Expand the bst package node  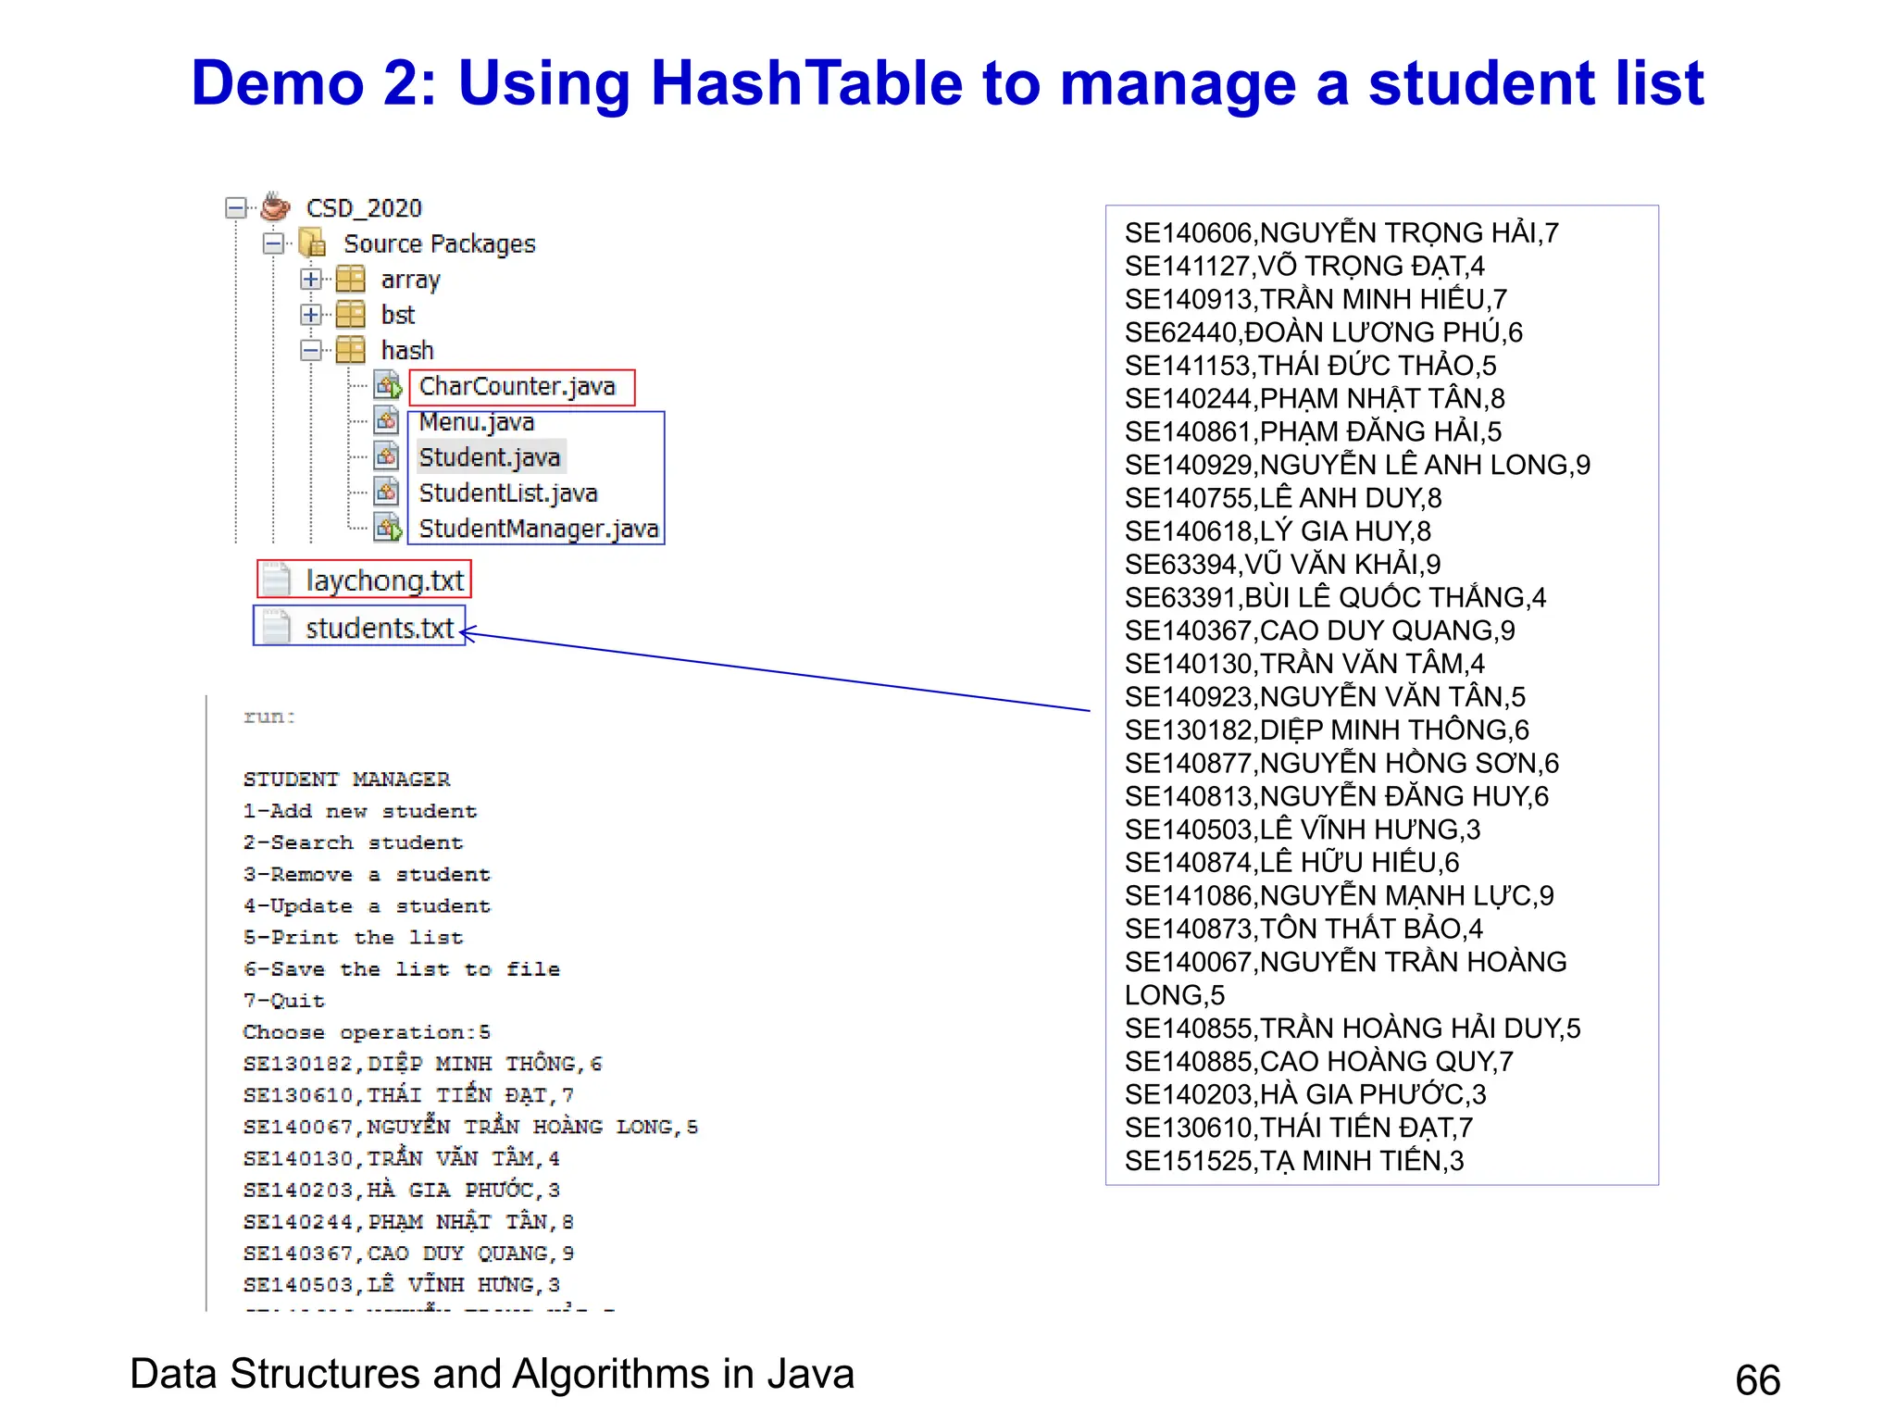(311, 315)
